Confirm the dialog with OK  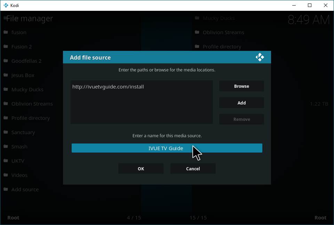(141, 169)
